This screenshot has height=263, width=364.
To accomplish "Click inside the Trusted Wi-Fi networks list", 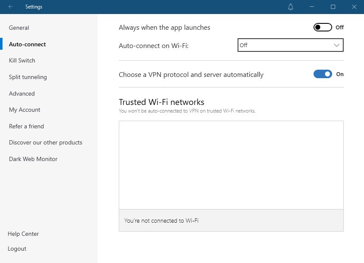I will tap(231, 164).
